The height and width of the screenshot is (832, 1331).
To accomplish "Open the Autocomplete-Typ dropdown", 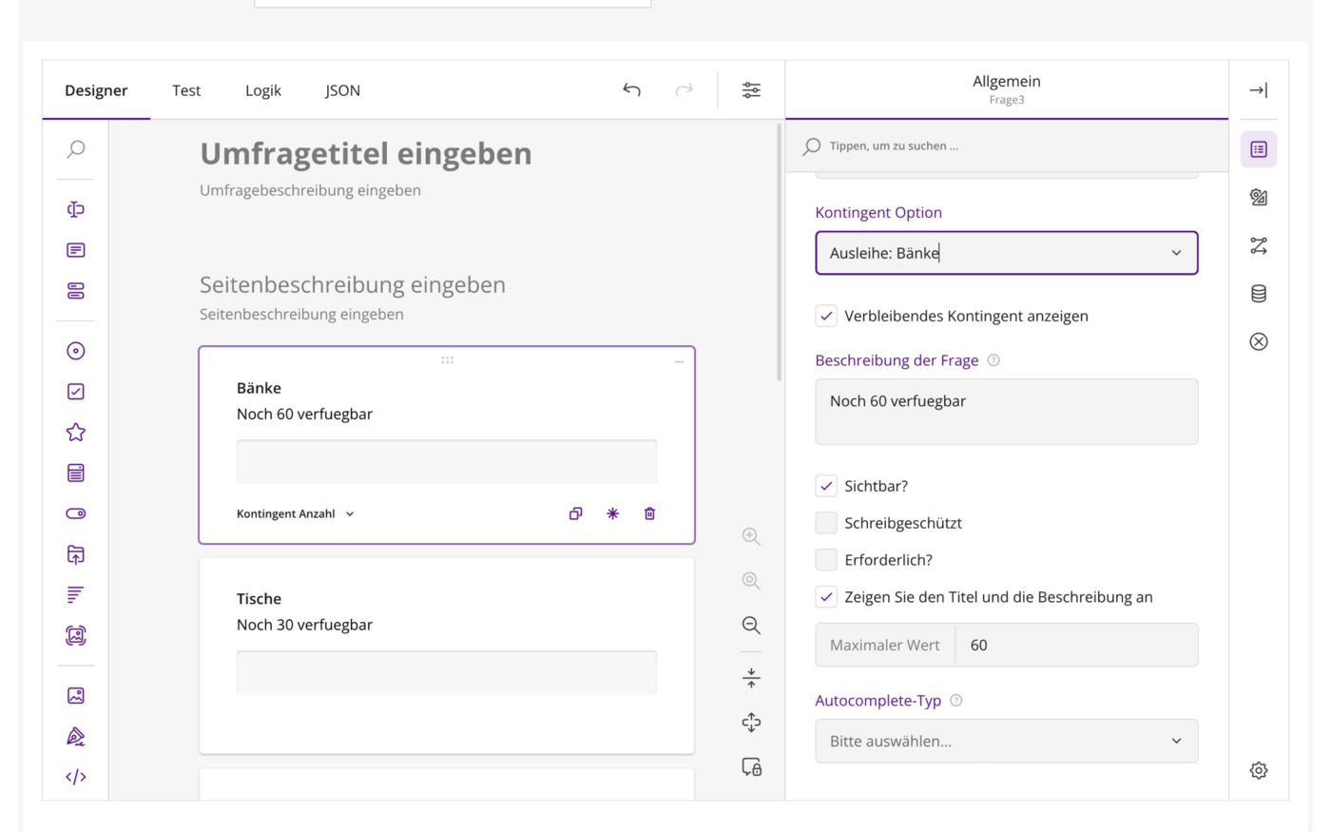I will click(1007, 741).
